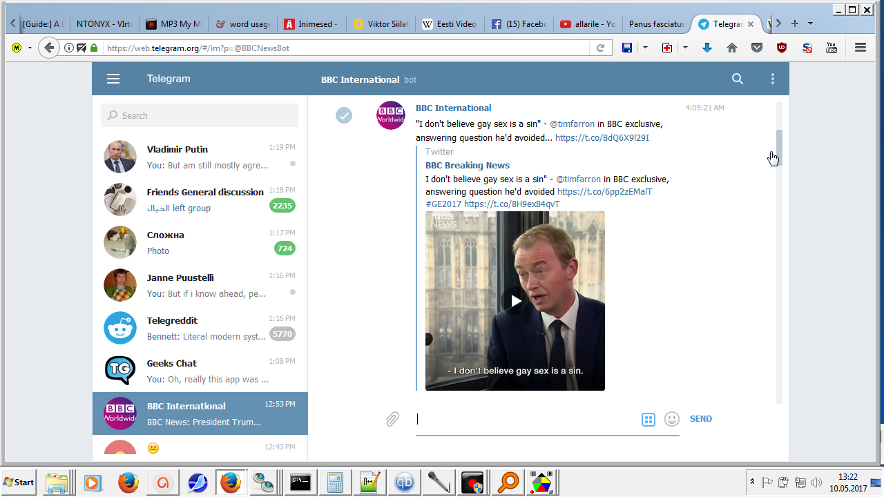Switch to the MP3 My M tab

174,24
